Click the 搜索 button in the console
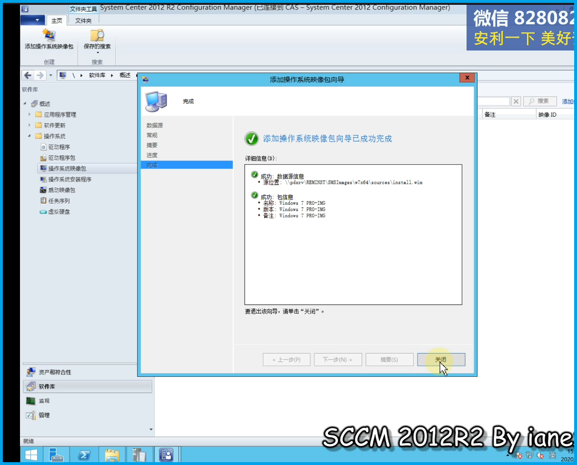 pos(540,101)
